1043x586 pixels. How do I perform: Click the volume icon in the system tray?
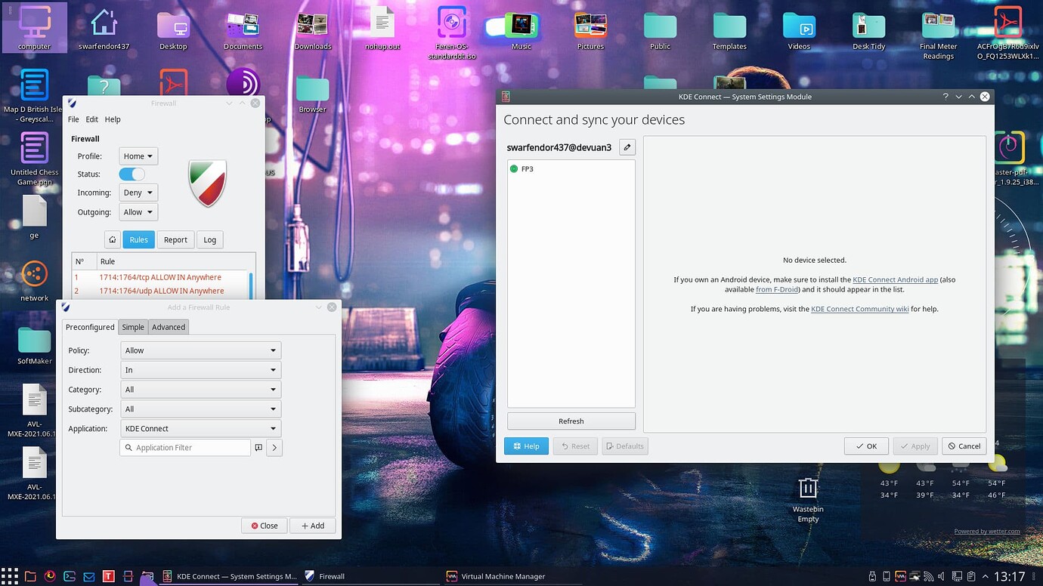click(x=940, y=576)
